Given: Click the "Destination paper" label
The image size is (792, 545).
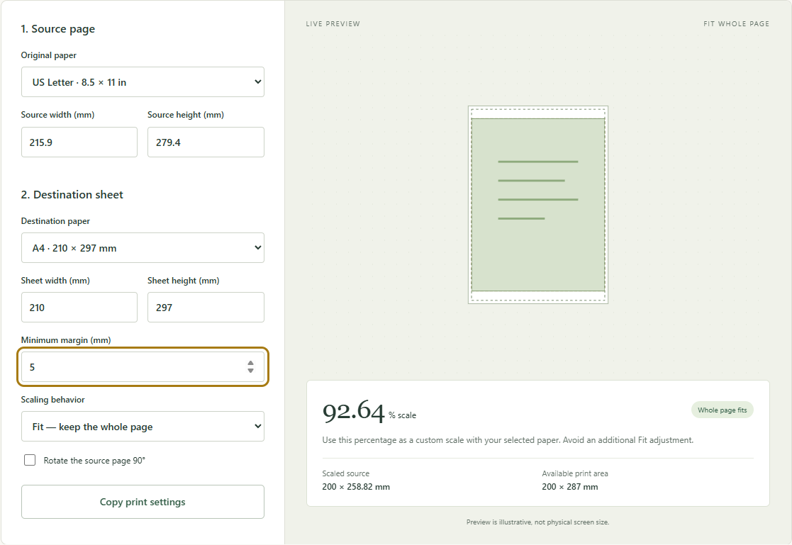Looking at the screenshot, I should click(x=55, y=220).
